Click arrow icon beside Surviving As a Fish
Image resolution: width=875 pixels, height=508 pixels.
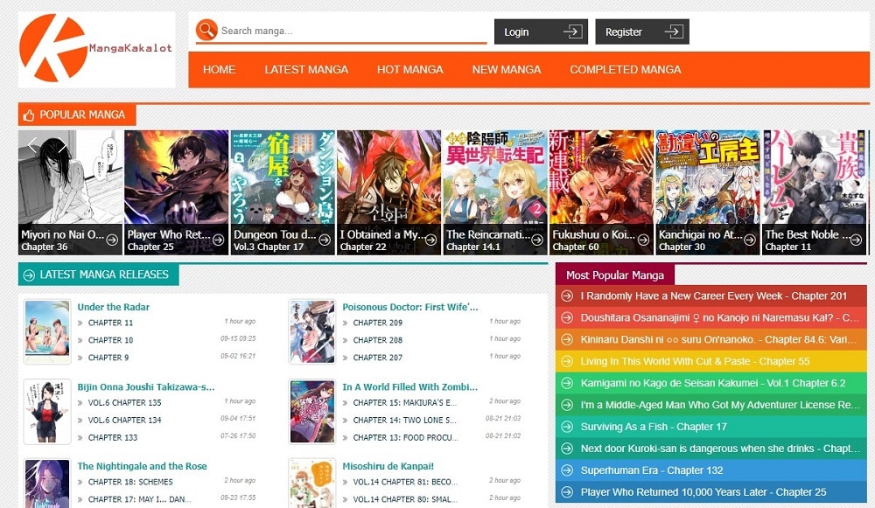click(567, 427)
